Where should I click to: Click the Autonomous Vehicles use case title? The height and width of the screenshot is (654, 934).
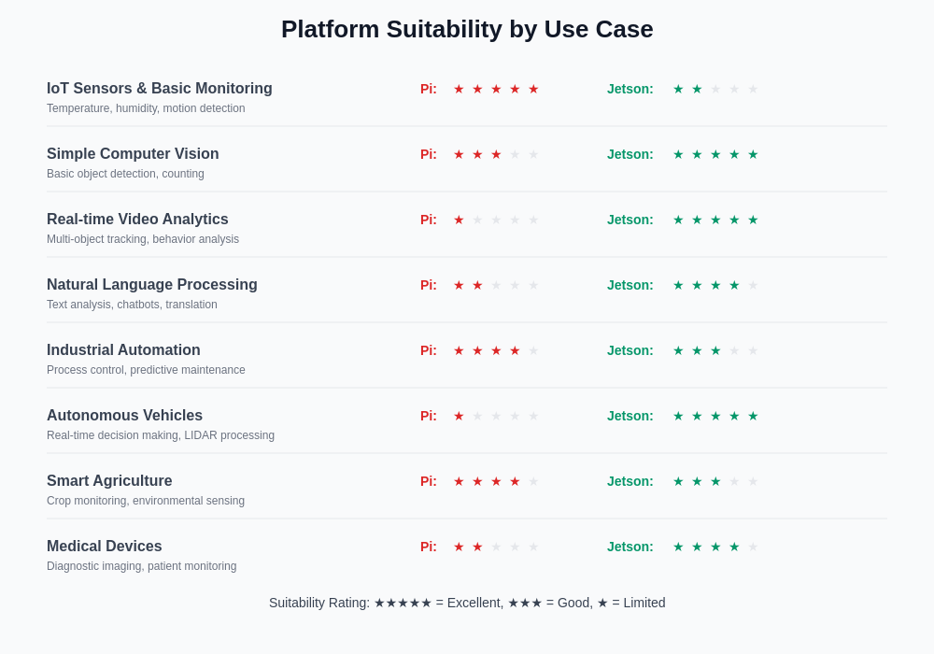tap(124, 416)
